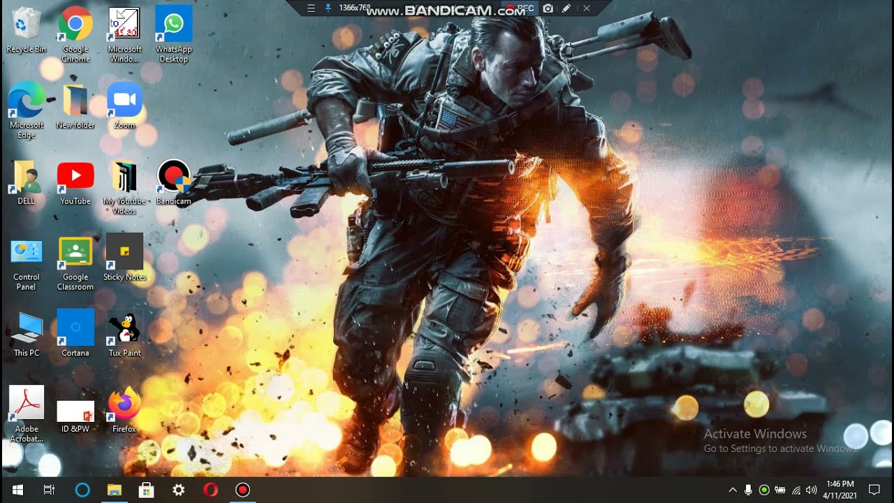Select the Adobe Acrobat desktop shortcut
894x503 pixels.
click(27, 414)
